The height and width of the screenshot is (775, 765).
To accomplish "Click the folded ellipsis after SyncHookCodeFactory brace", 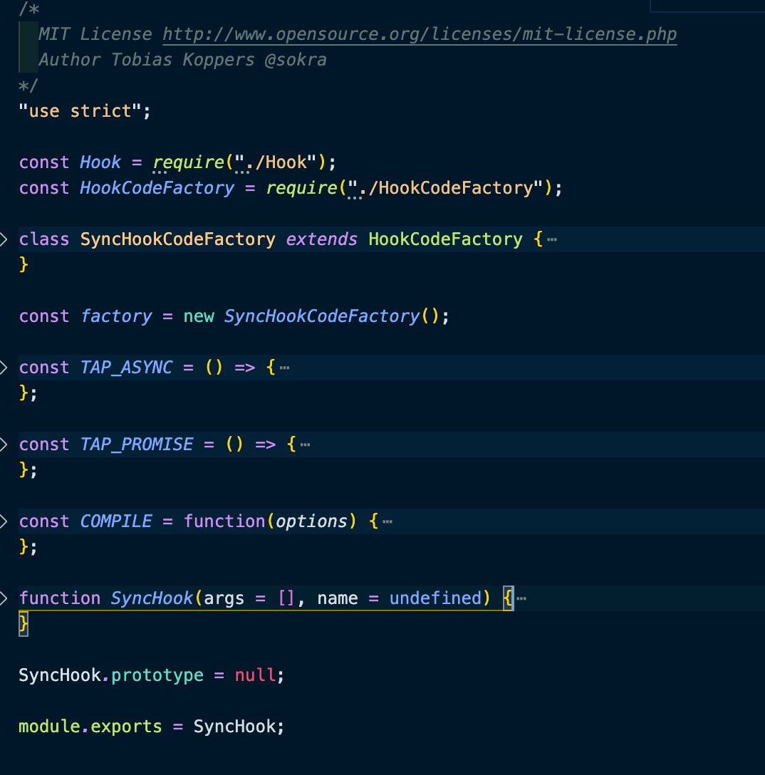I will [x=552, y=240].
